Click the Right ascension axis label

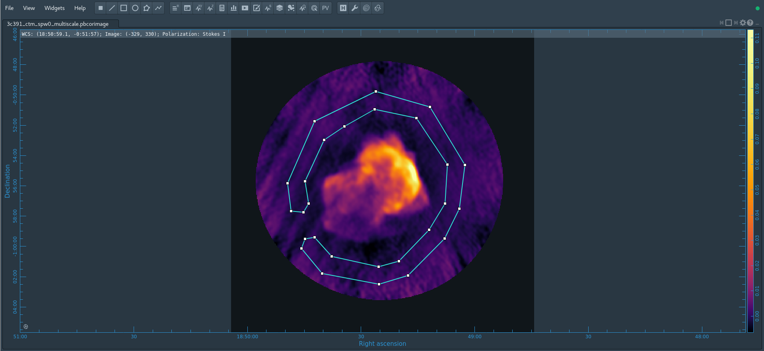(x=382, y=344)
